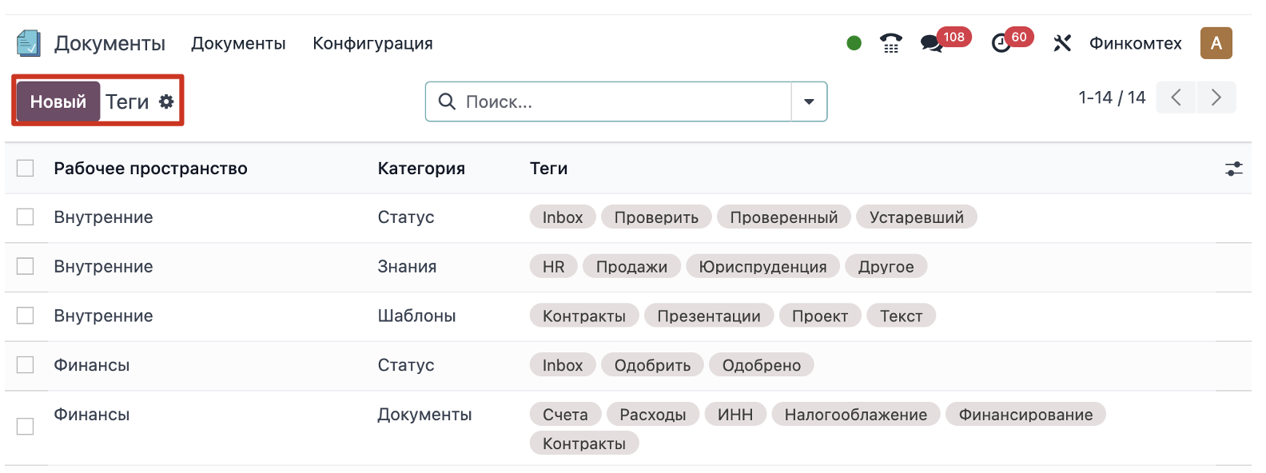Click the Новый button
This screenshot has height=473, width=1266.
[58, 101]
